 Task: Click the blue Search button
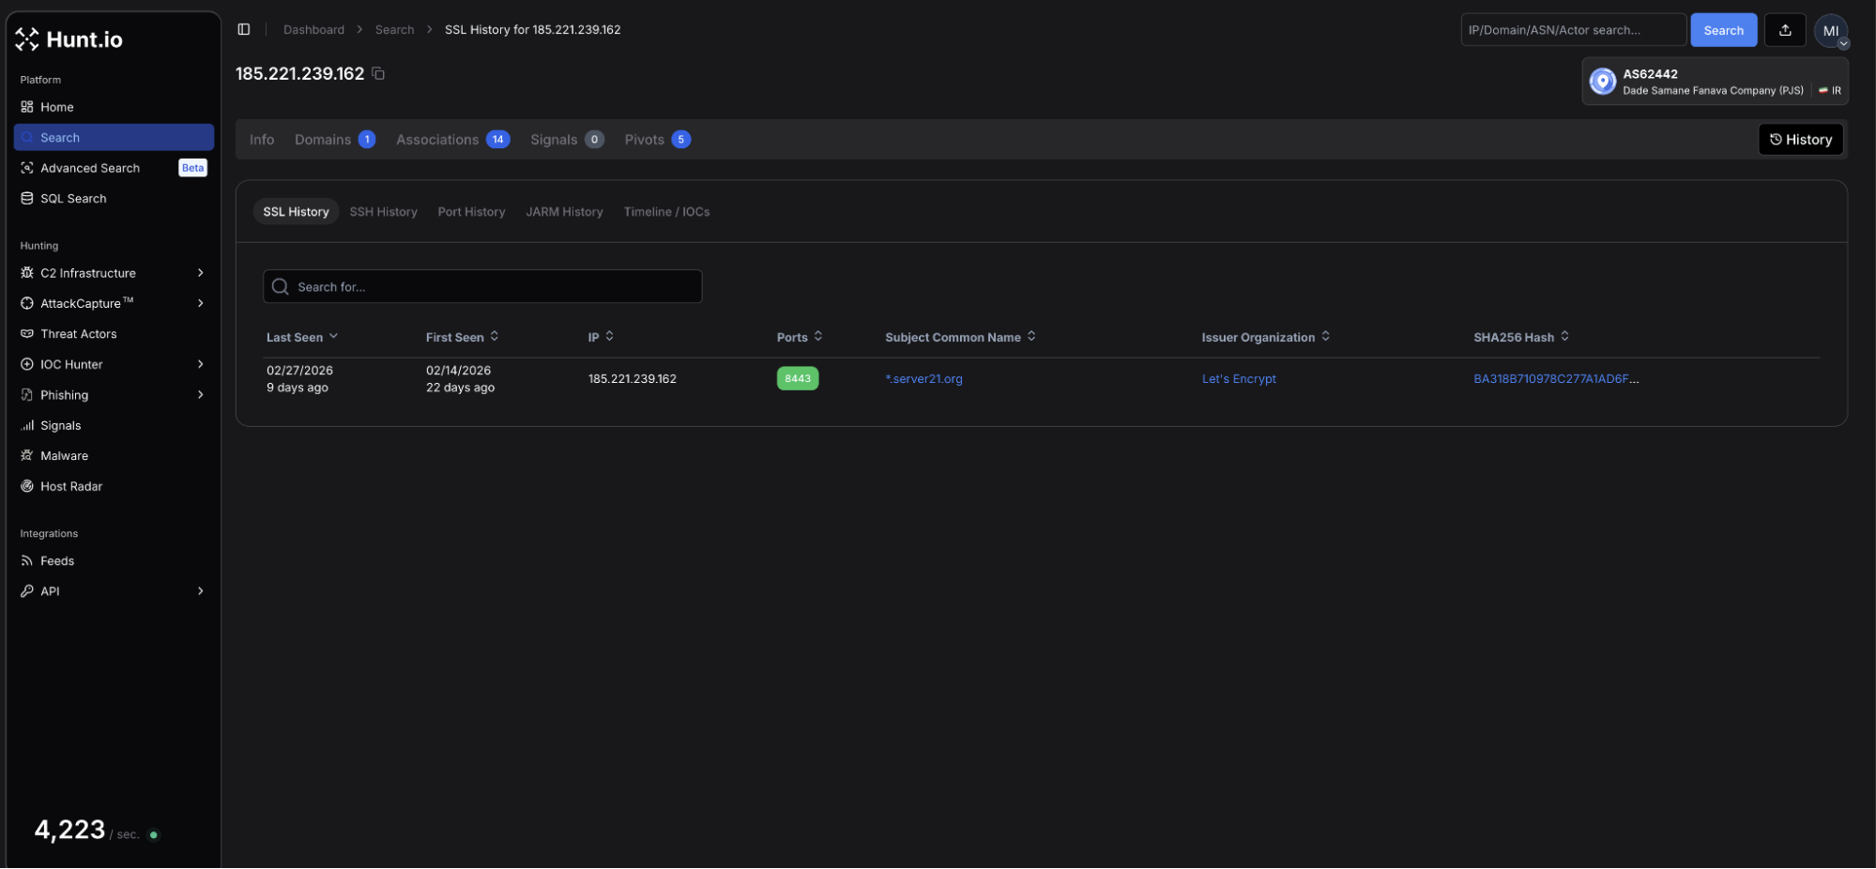click(1723, 29)
